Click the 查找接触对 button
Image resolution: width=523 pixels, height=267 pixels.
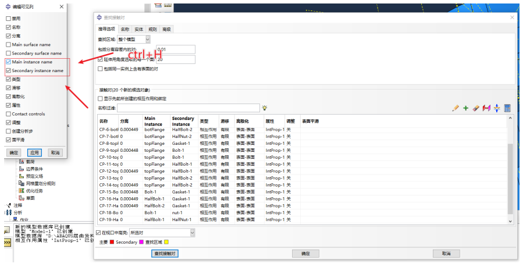coord(165,254)
